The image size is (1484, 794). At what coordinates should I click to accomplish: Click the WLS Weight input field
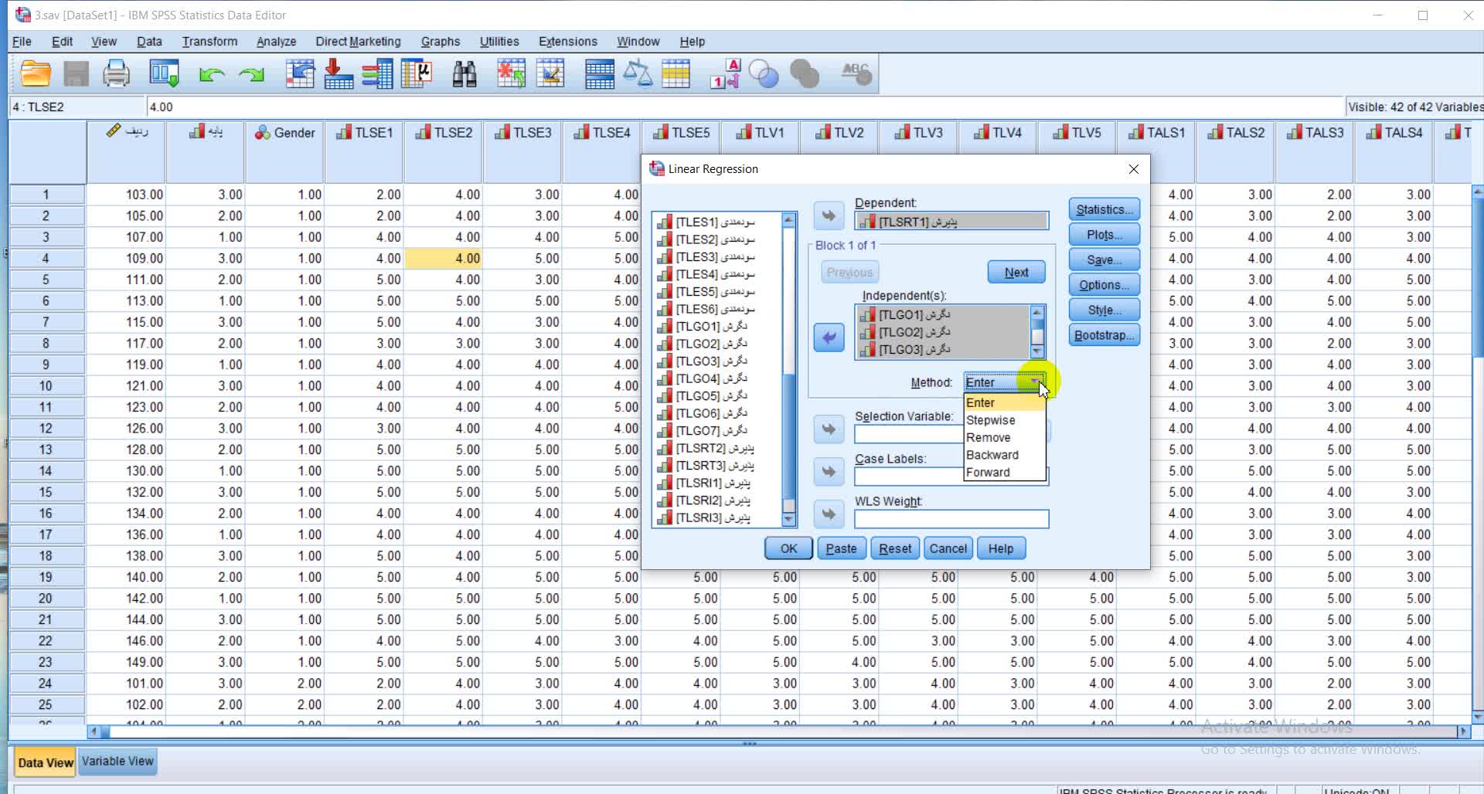(x=951, y=519)
